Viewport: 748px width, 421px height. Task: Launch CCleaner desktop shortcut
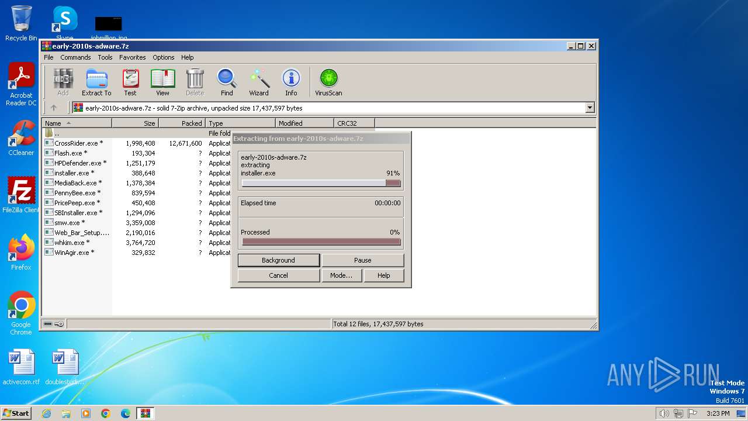21,138
